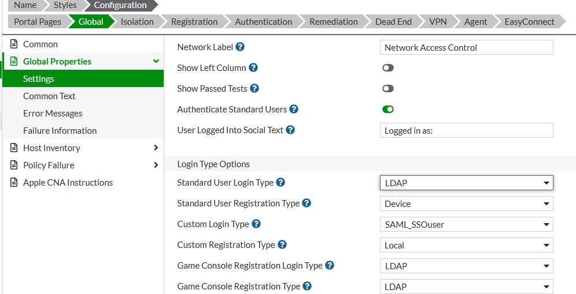Enable the Show Passed Tests switch
The height and width of the screenshot is (294, 576).
coord(388,89)
